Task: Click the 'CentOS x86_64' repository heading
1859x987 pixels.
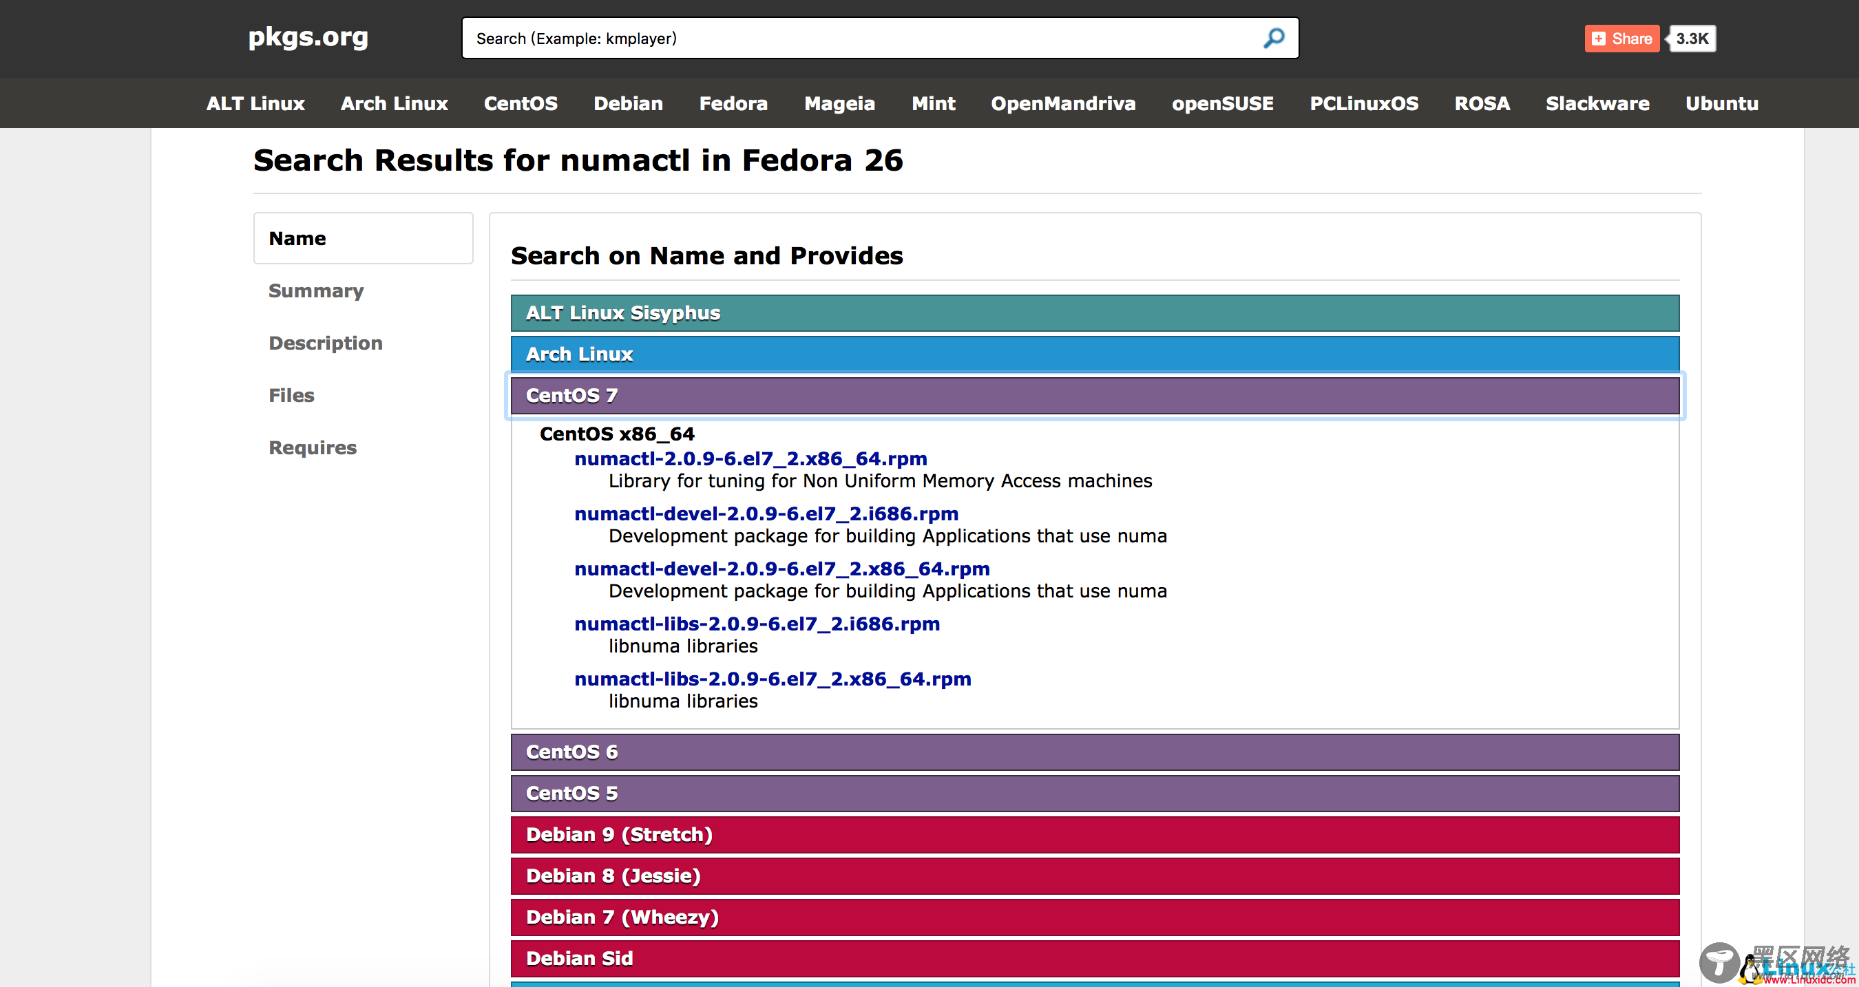Action: pyautogui.click(x=617, y=434)
